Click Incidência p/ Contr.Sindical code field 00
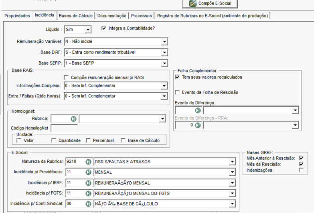 pos(75,204)
